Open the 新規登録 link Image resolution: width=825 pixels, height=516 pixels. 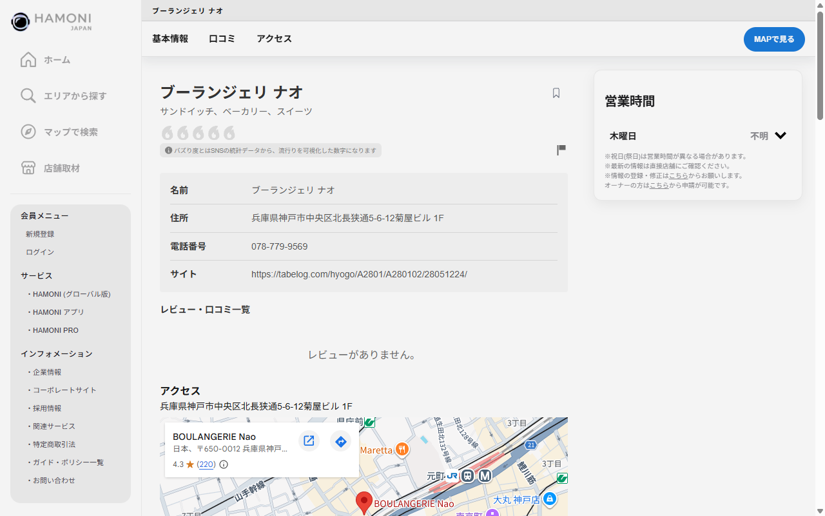(40, 234)
